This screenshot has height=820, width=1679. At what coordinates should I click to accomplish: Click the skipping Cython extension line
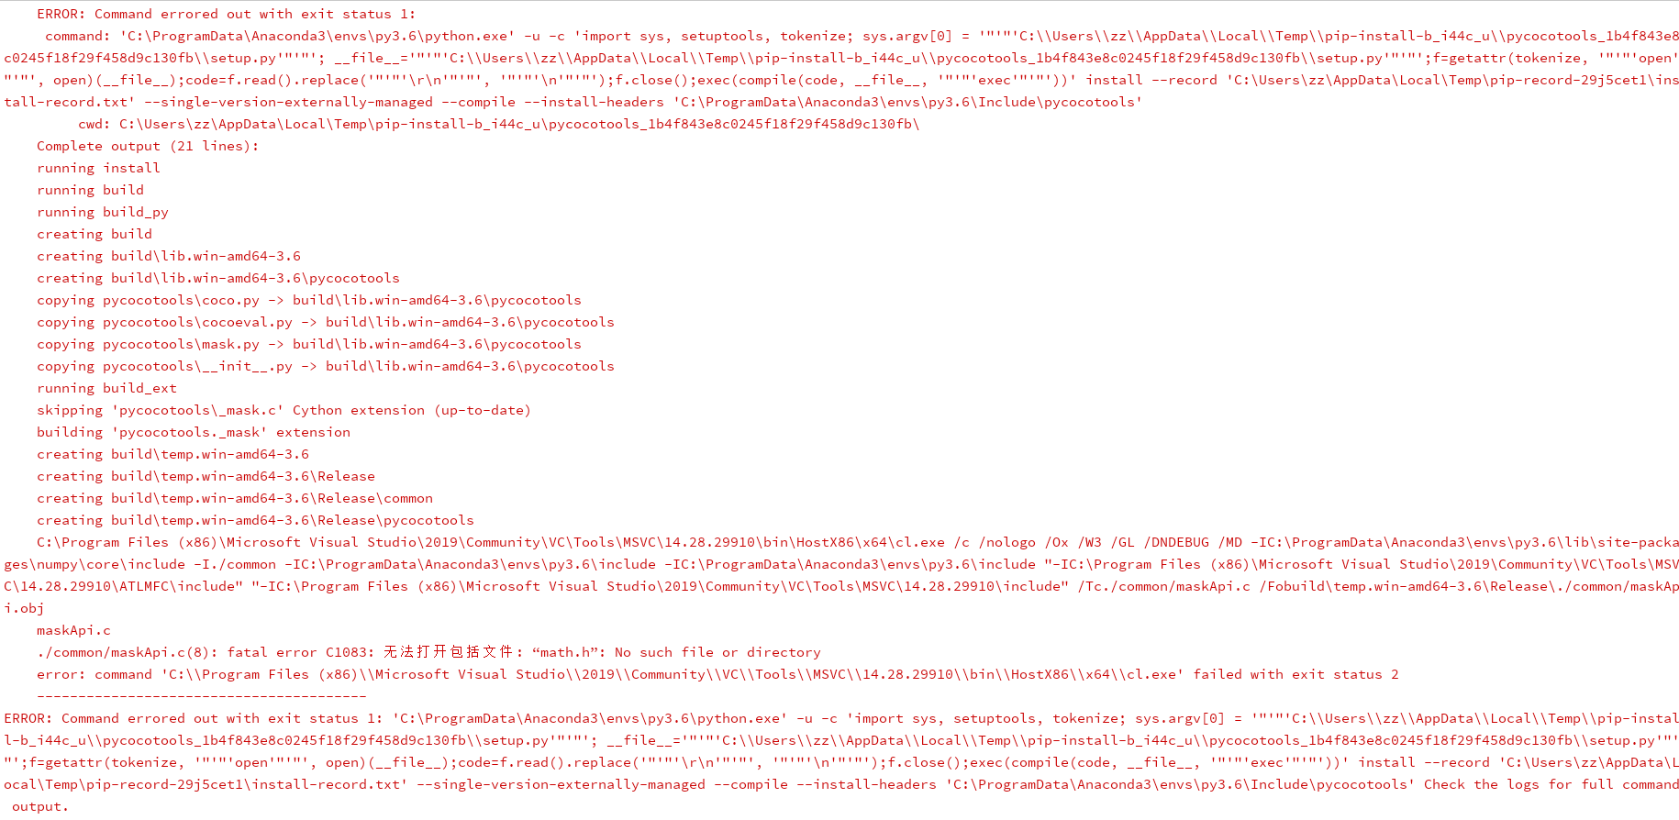tap(284, 410)
